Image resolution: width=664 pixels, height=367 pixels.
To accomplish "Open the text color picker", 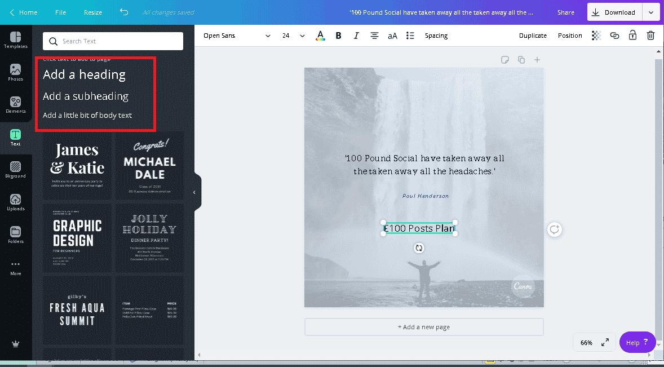I will click(320, 36).
